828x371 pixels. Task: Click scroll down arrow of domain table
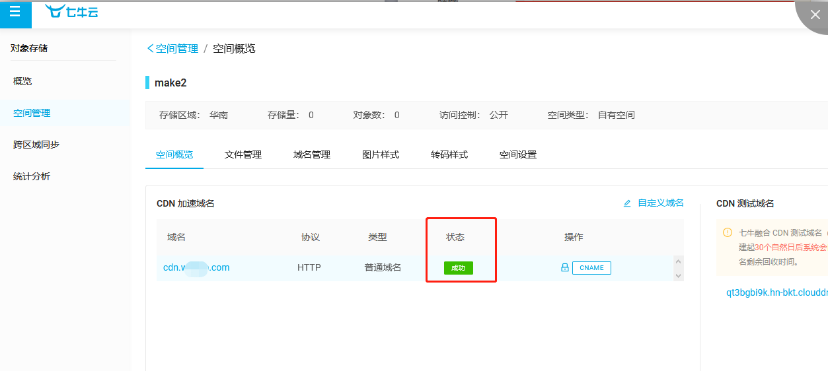[678, 275]
